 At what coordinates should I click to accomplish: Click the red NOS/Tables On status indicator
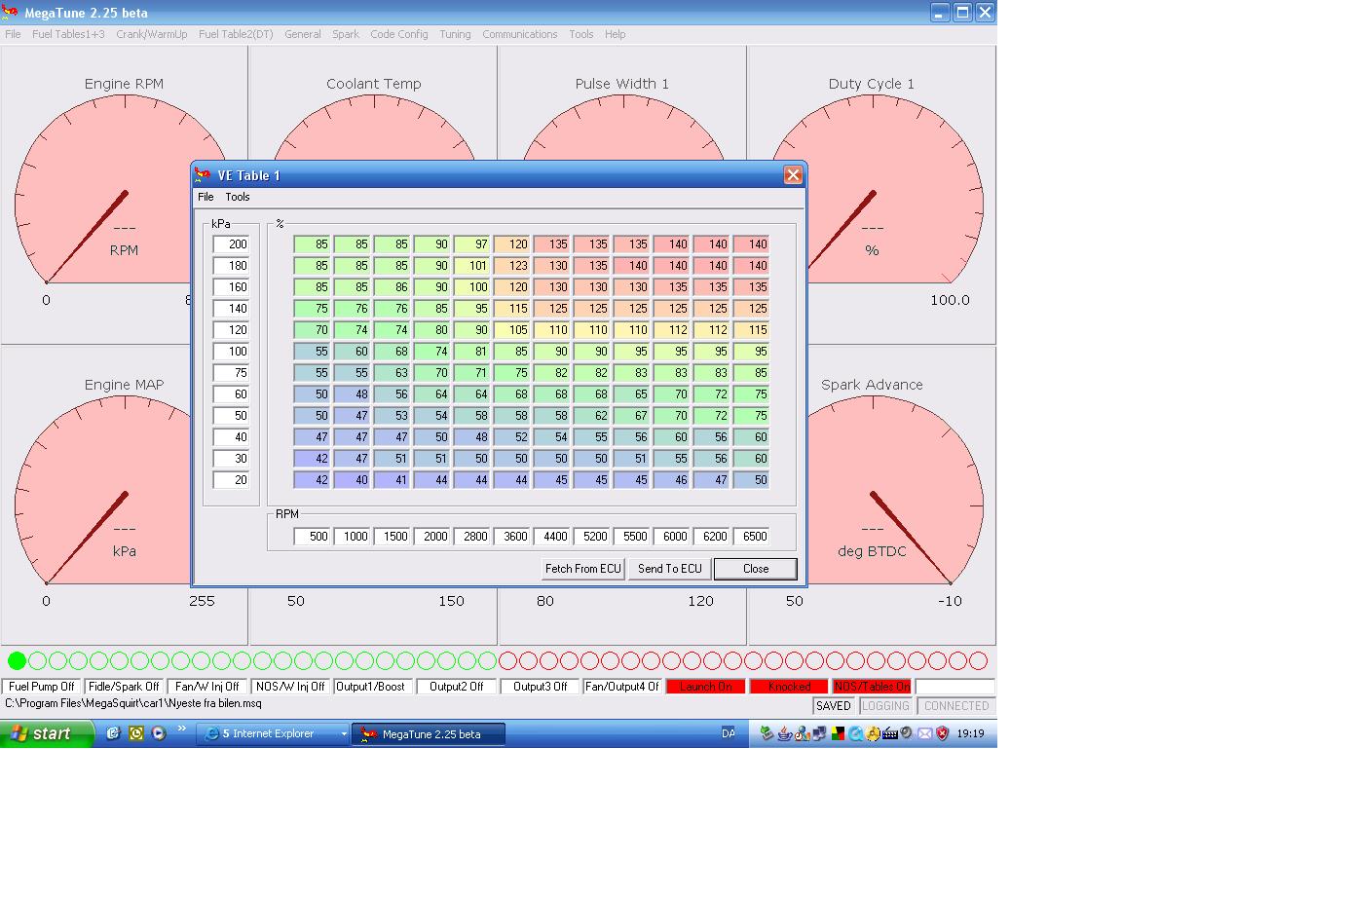(872, 687)
